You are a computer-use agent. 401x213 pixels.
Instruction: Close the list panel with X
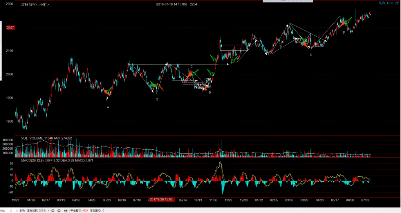coord(16,210)
